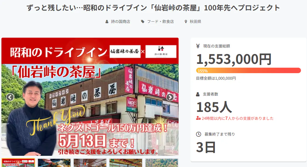Select the third thumbnail showing interior ceiling
The image size is (307, 167).
90,163
